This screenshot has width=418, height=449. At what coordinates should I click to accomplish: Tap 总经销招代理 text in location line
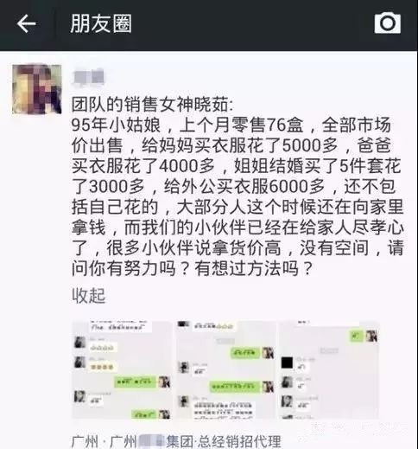pos(239,441)
